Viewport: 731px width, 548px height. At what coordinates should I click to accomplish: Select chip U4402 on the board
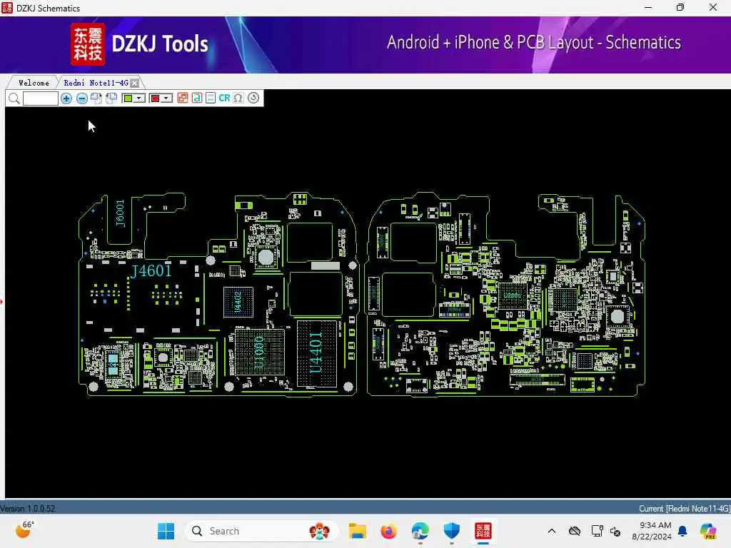pyautogui.click(x=238, y=303)
